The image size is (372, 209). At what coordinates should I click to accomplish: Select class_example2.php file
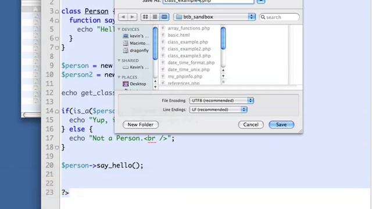(x=189, y=49)
